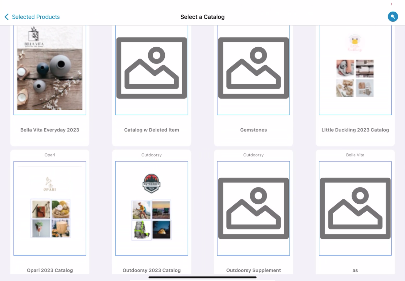The height and width of the screenshot is (281, 405).
Task: Open the Opari 2023 Catalog cover thumbnail
Action: pos(50,208)
